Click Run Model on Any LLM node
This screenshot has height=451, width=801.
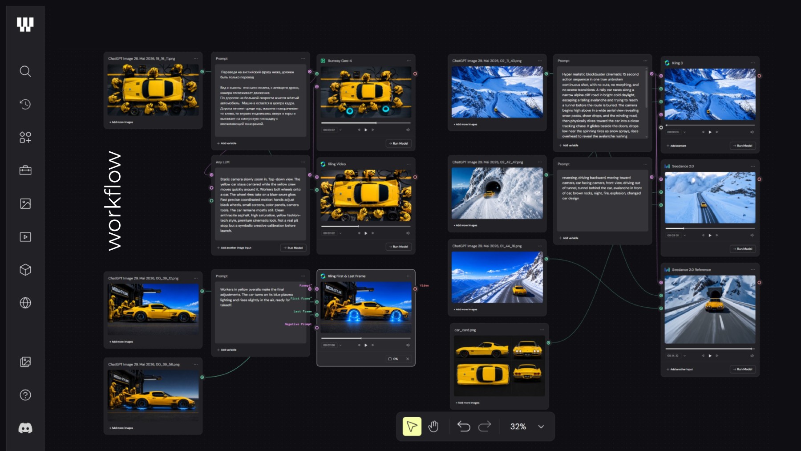293,248
